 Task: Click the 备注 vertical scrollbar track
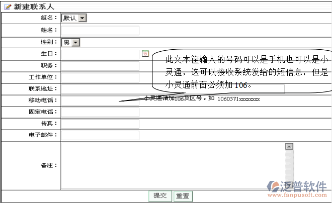(x=289, y=166)
